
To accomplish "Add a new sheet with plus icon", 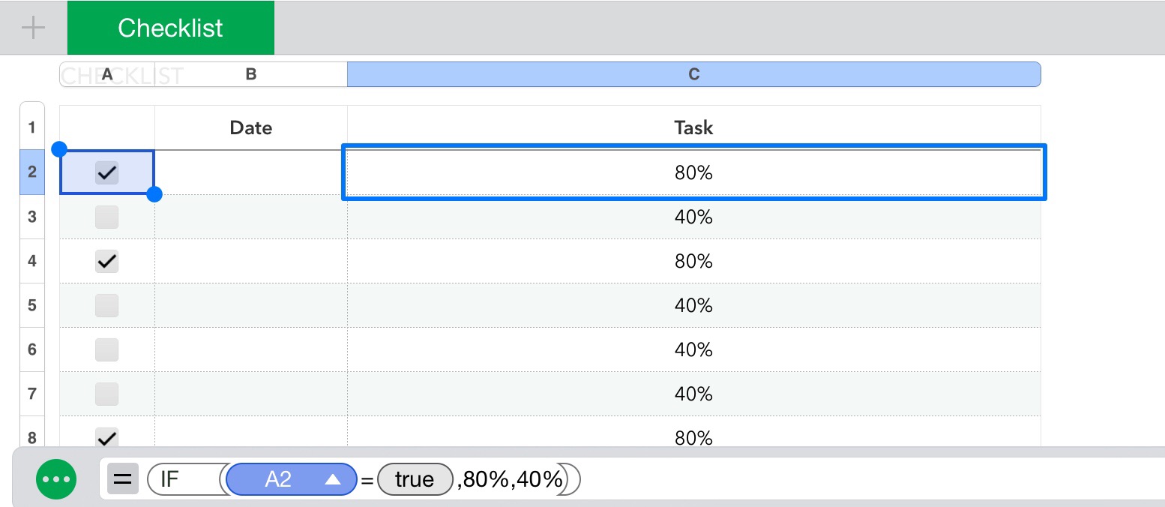I will pyautogui.click(x=33, y=28).
